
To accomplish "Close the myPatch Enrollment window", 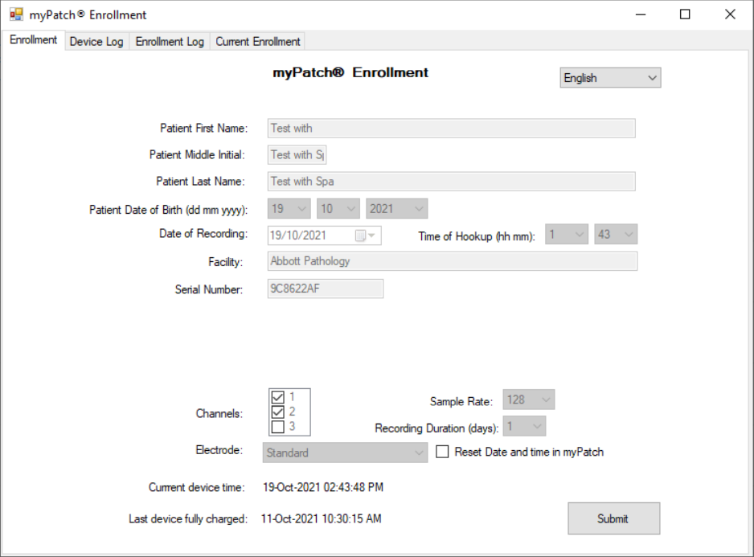I will pyautogui.click(x=729, y=14).
